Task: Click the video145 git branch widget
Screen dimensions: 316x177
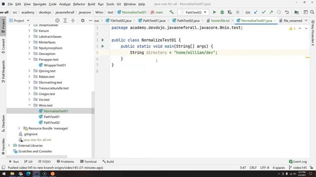Action: (x=298, y=168)
